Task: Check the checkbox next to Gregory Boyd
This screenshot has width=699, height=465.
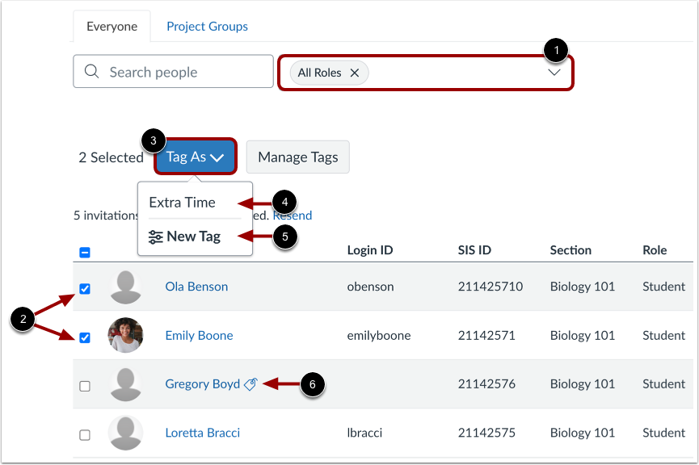Action: tap(85, 385)
